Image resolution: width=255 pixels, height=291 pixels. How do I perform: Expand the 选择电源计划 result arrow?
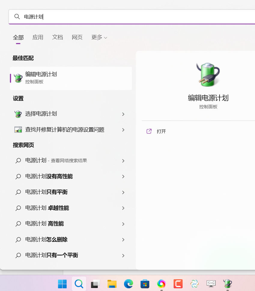[x=123, y=114]
